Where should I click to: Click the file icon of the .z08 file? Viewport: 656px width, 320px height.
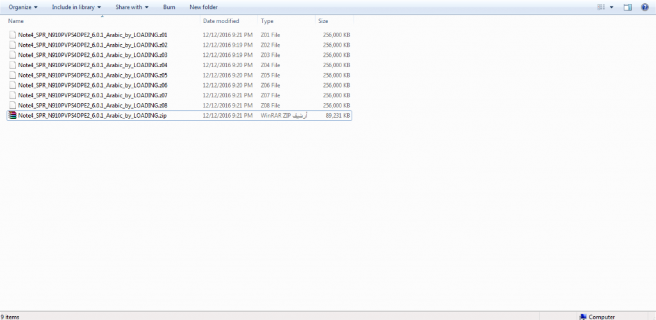click(x=13, y=105)
